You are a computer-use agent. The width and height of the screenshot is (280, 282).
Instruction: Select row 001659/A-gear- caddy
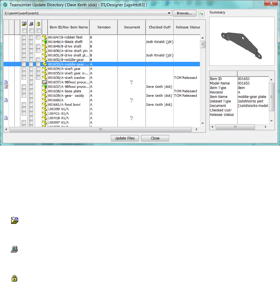(102, 96)
